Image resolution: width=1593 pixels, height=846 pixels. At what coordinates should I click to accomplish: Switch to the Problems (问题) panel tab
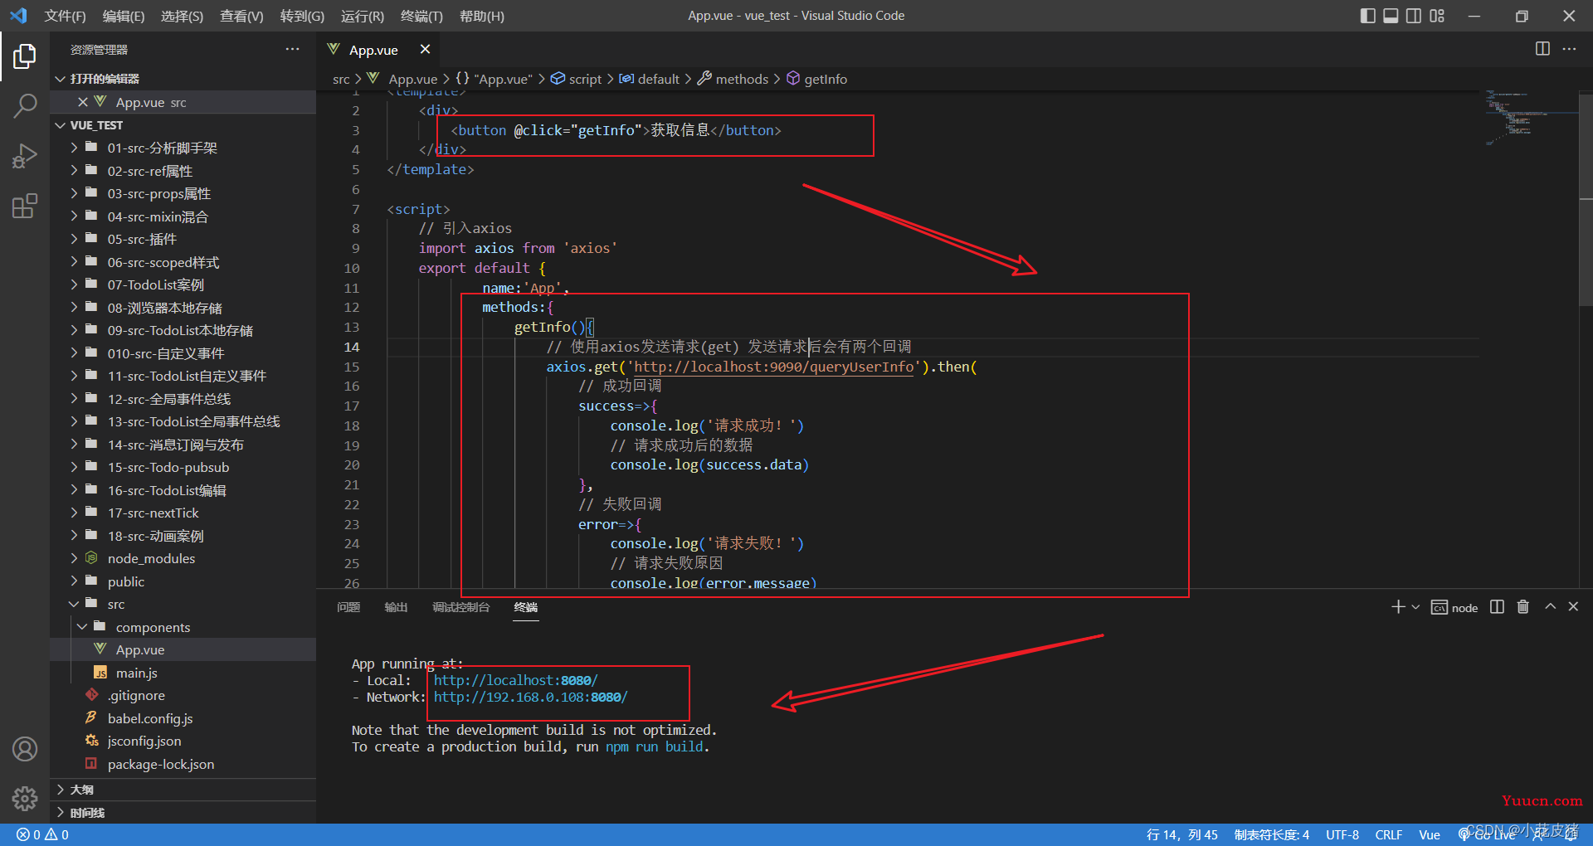348,607
